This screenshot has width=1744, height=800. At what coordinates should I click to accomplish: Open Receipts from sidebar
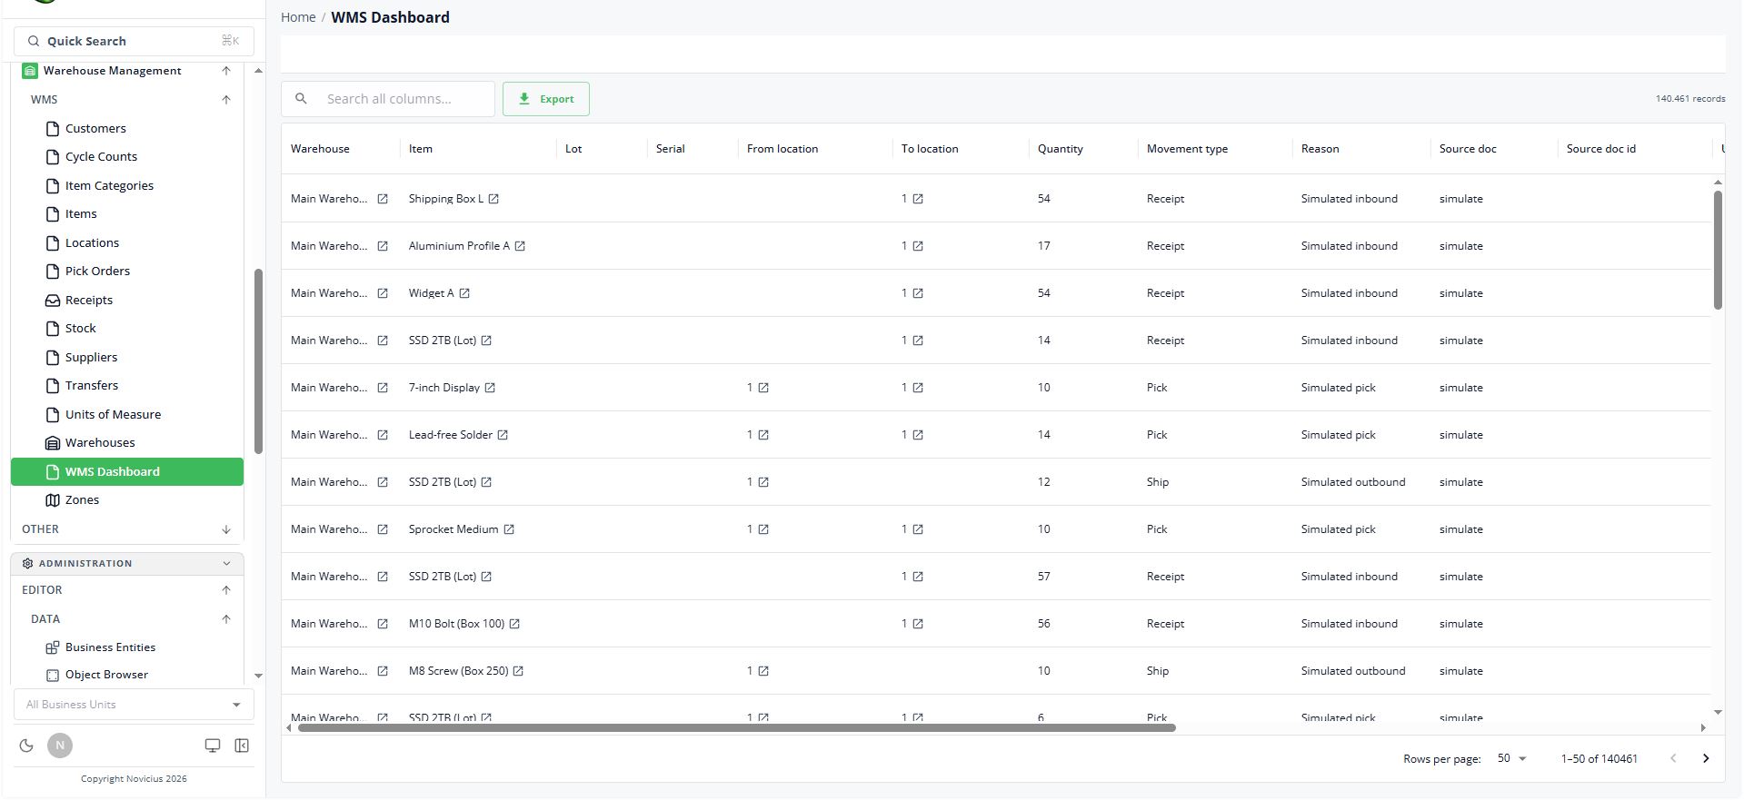[127, 300]
